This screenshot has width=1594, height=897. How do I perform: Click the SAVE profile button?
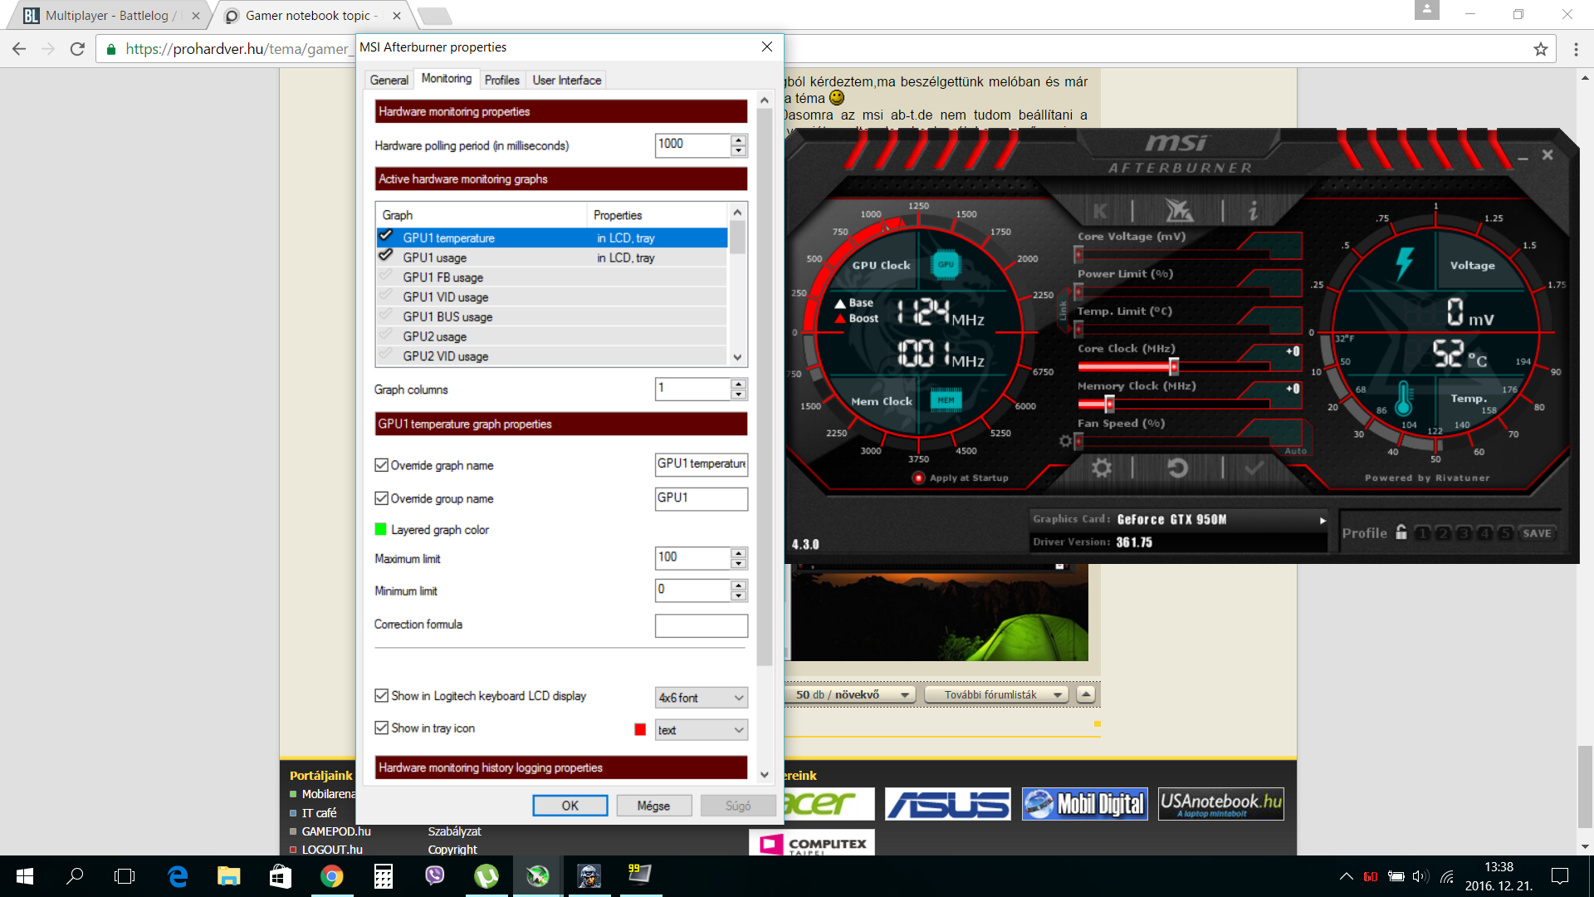[1537, 533]
